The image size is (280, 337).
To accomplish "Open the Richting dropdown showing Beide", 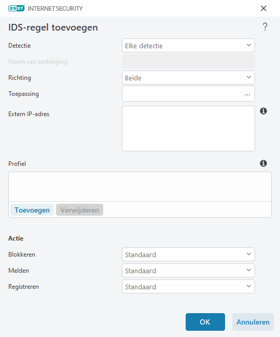I will pos(188,78).
